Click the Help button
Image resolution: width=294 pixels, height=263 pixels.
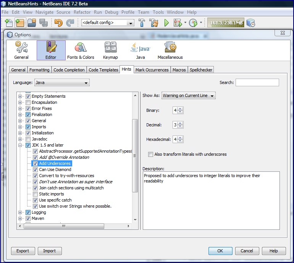point(274,251)
